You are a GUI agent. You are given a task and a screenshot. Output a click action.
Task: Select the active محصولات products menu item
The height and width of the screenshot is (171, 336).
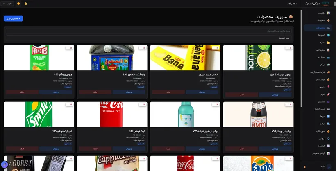click(318, 28)
